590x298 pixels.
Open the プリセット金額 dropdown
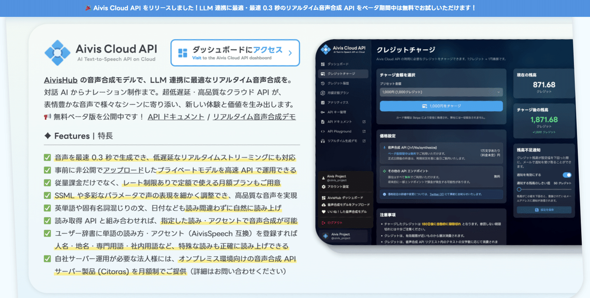(x=440, y=91)
